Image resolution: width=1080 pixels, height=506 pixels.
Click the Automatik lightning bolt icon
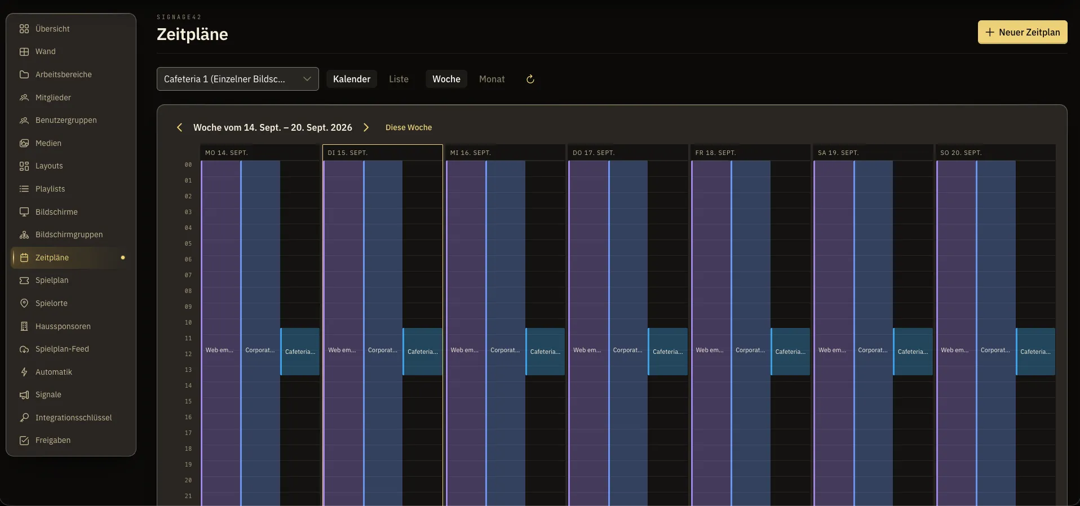pos(24,372)
